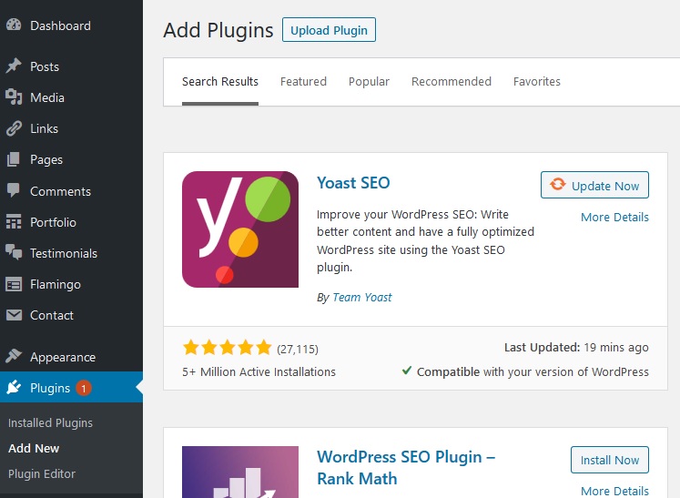
Task: Click the Dashboard gauge icon
Action: pos(14,25)
